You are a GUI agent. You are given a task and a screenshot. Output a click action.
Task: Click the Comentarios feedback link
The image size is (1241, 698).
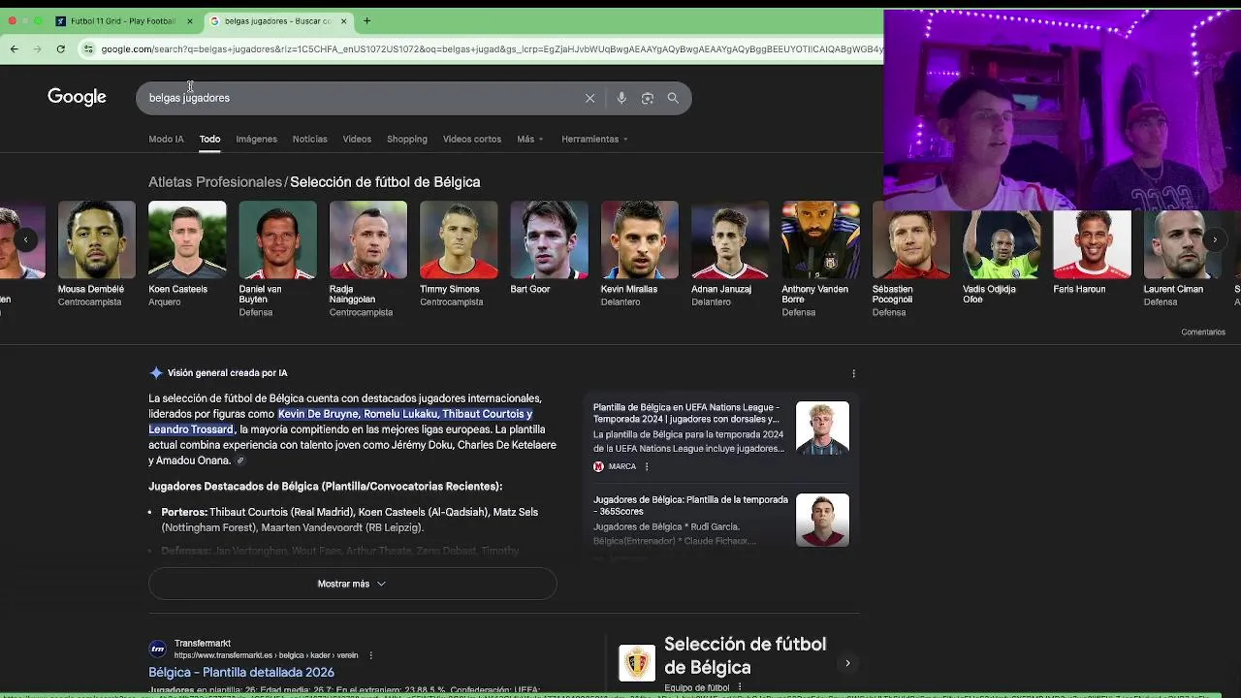pos(1203,332)
